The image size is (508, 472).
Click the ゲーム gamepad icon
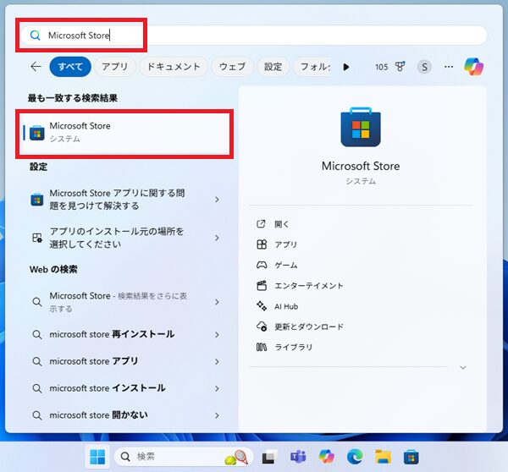point(262,265)
